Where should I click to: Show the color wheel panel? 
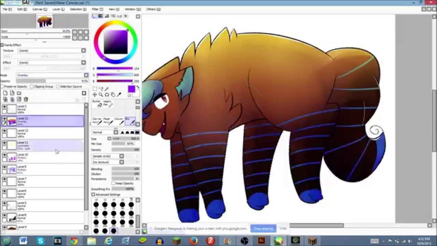(x=95, y=16)
